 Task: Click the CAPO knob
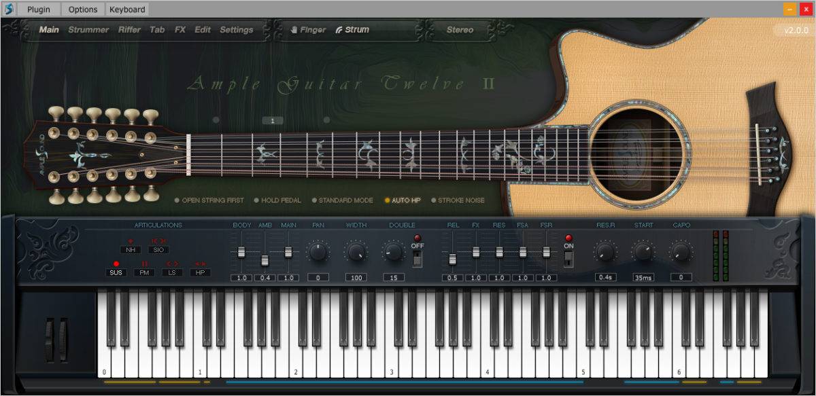[681, 253]
